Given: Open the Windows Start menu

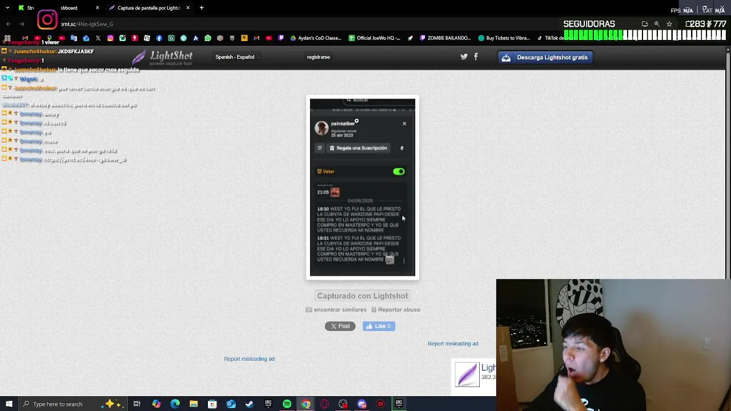Looking at the screenshot, I should tap(9, 404).
